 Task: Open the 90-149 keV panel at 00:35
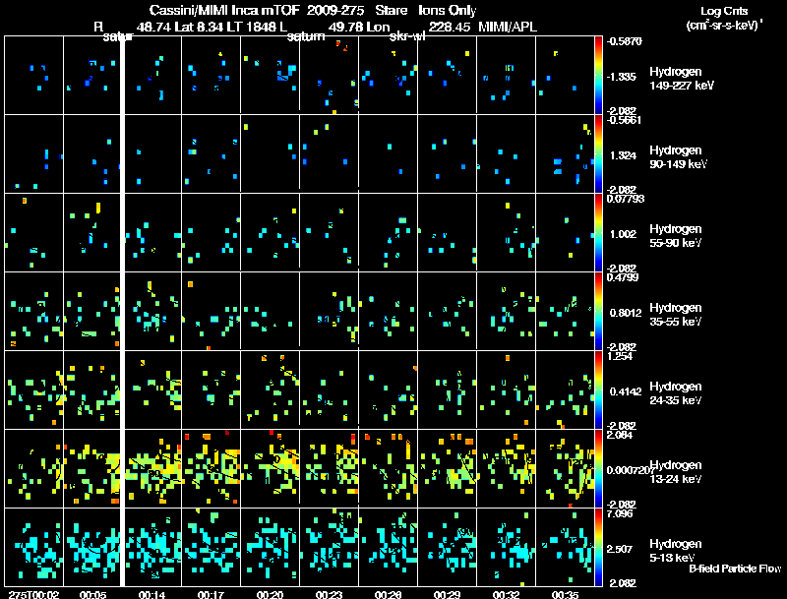point(565,153)
